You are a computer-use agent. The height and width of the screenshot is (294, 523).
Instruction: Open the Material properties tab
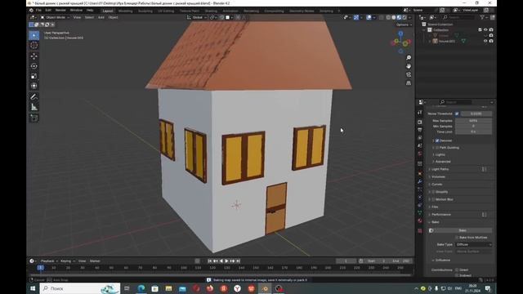[420, 221]
